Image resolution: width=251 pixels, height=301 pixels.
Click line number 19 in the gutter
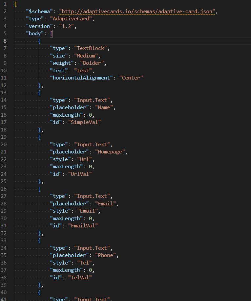(4, 137)
